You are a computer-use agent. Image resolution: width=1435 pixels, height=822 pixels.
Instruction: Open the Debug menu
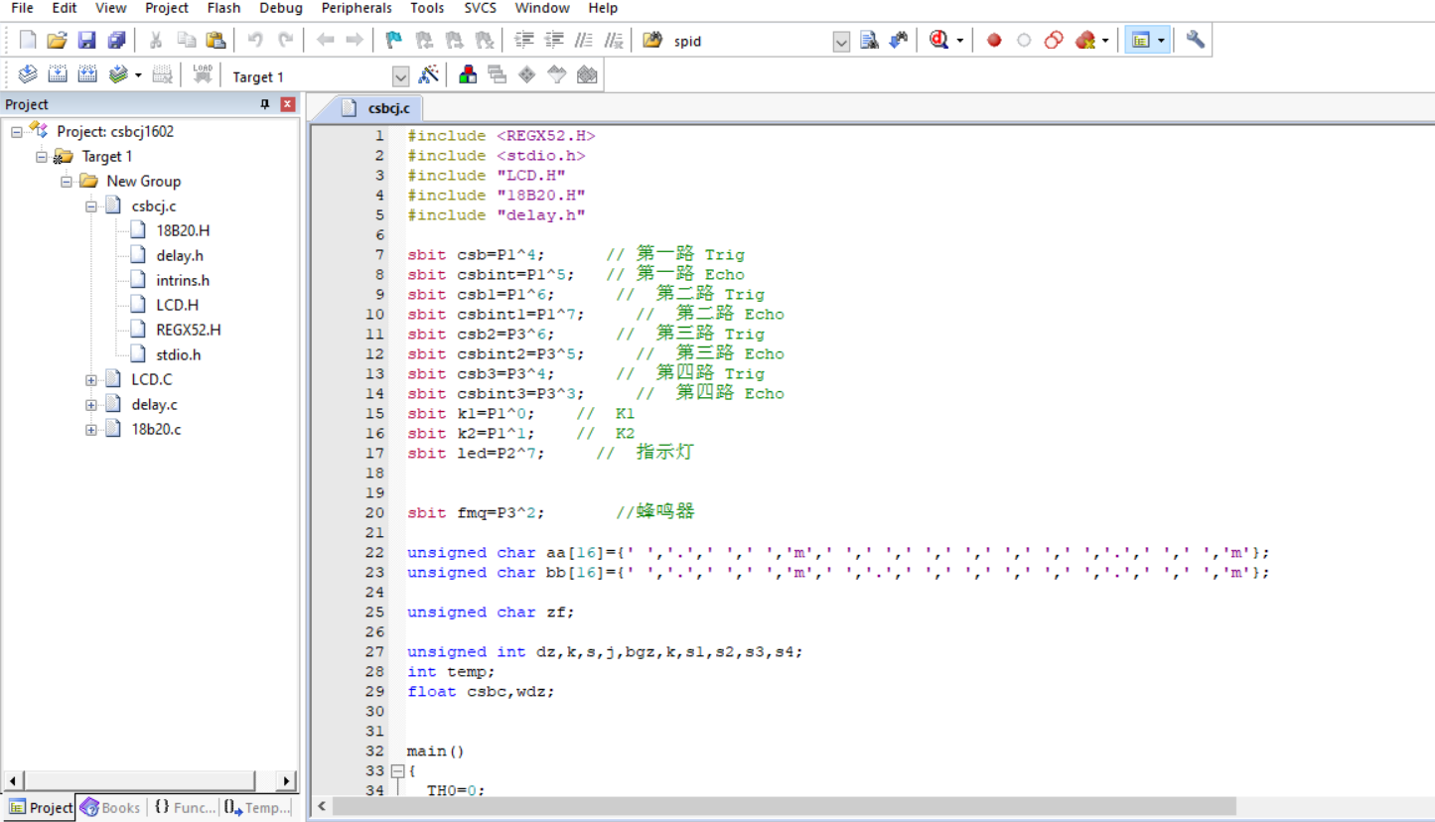pyautogui.click(x=281, y=8)
